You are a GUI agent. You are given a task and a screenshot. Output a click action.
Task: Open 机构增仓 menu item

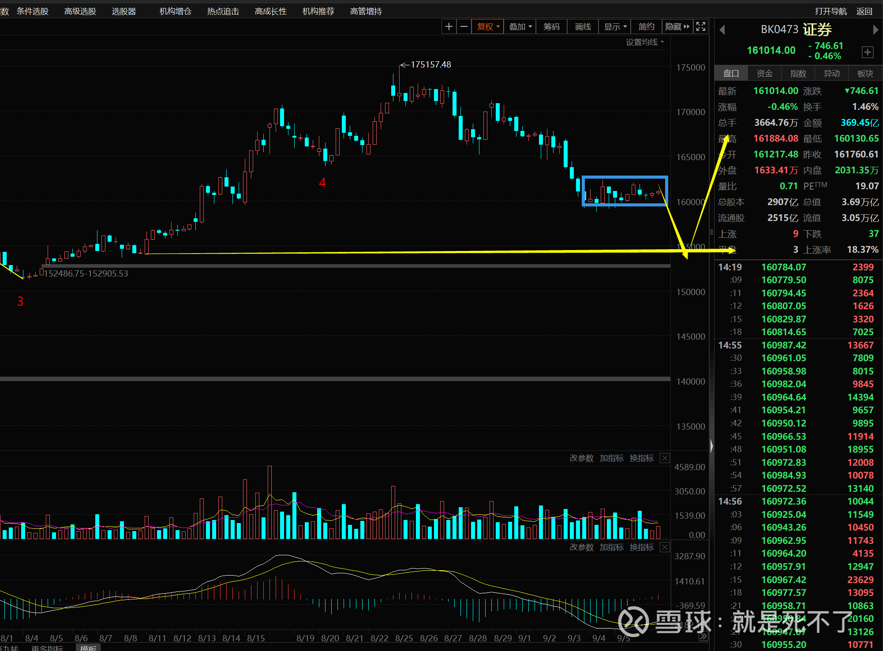point(175,11)
